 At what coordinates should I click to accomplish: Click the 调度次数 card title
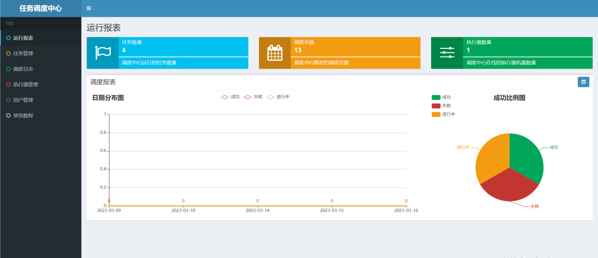pos(304,42)
